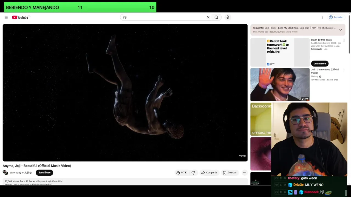The image size is (351, 197).
Task: Click the YouTube page vertical scrollbar
Action: [x=349, y=35]
